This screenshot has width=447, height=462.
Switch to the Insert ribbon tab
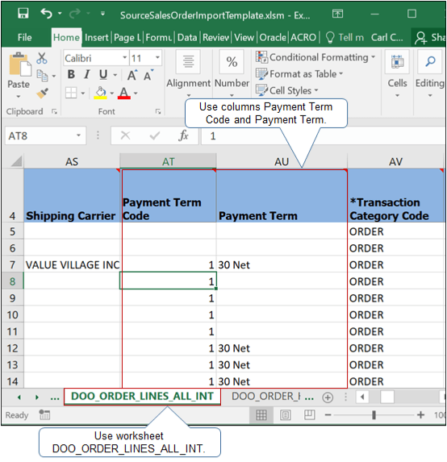pyautogui.click(x=96, y=37)
